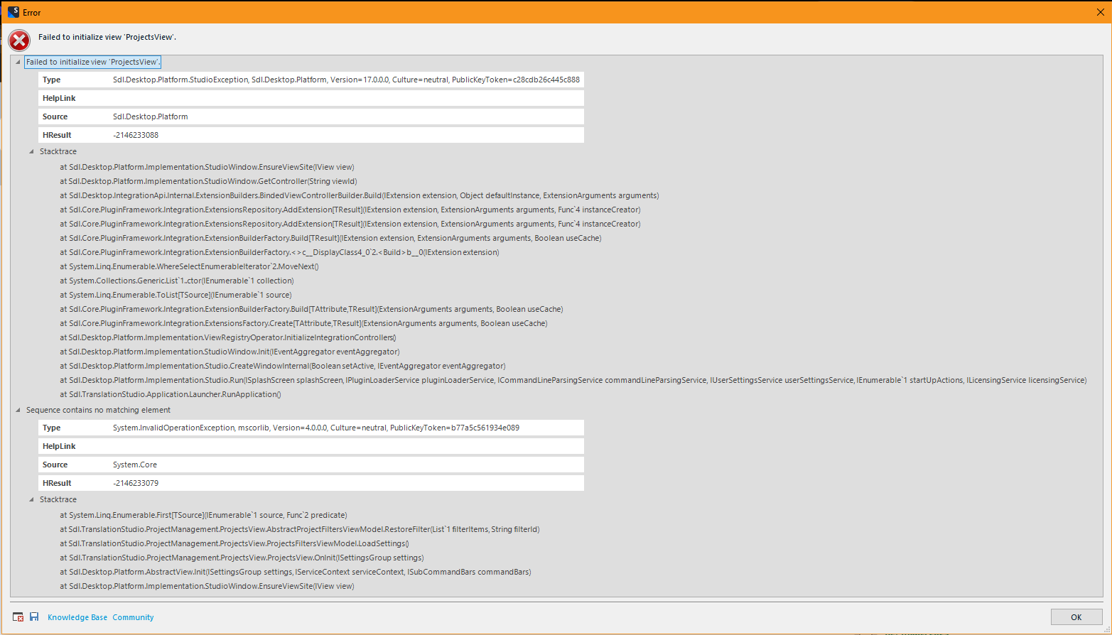Screen dimensions: 1112x635
Task: Save error details with the floppy disk icon
Action: [x=34, y=617]
